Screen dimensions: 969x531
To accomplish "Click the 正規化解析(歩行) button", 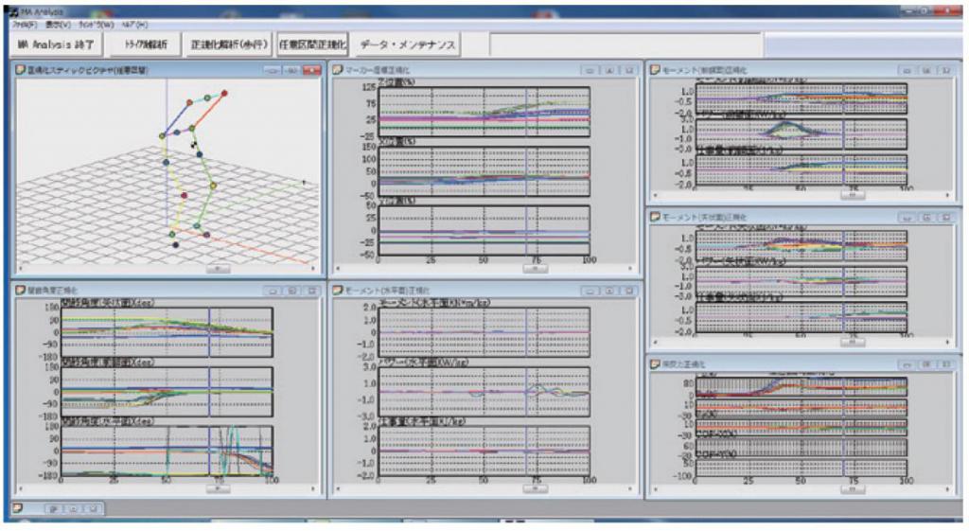I will pos(230,44).
